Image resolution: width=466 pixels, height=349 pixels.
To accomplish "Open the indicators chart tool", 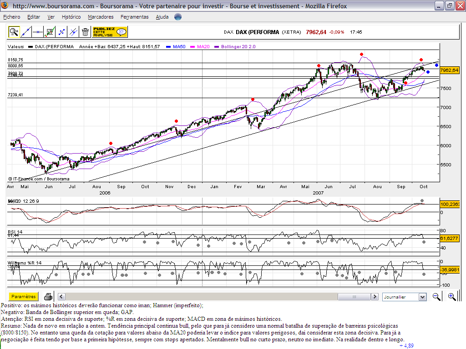I will point(49,32).
